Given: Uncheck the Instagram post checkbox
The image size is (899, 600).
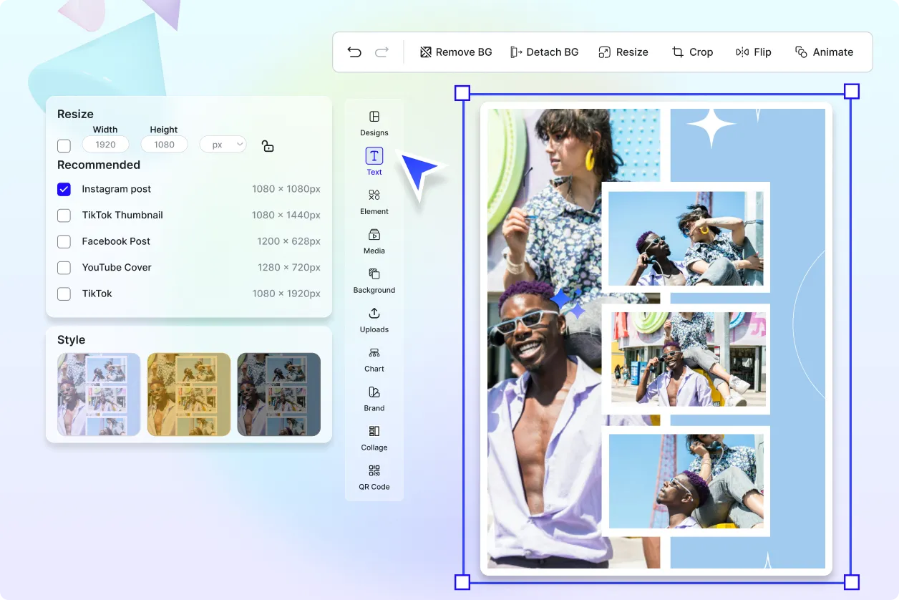Looking at the screenshot, I should tap(64, 190).
